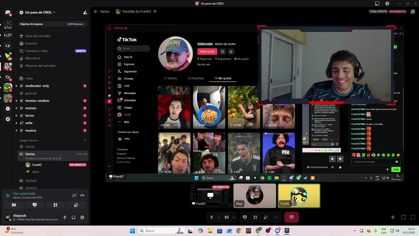Select FranKZ's yellow avatar tile
Viewport: 419px width, 236px height.
coord(299,196)
